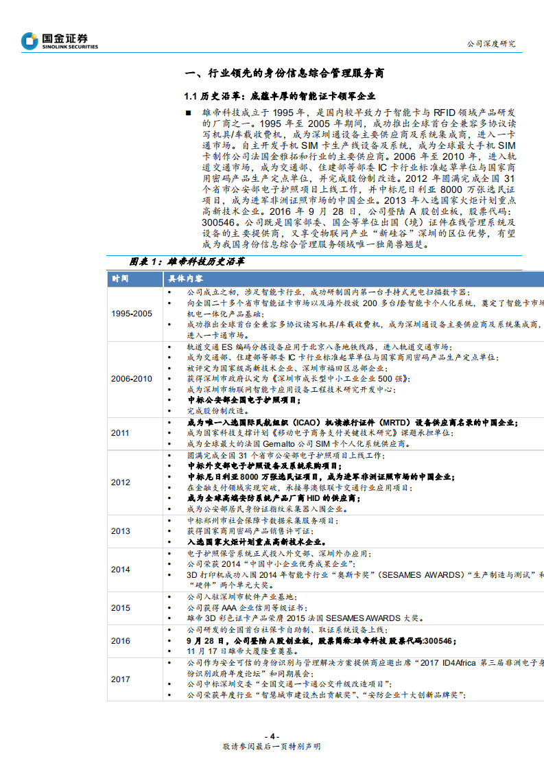Click the line about '智慧城市建设杰出贡献奖'
544x770 pixels.
point(327,695)
